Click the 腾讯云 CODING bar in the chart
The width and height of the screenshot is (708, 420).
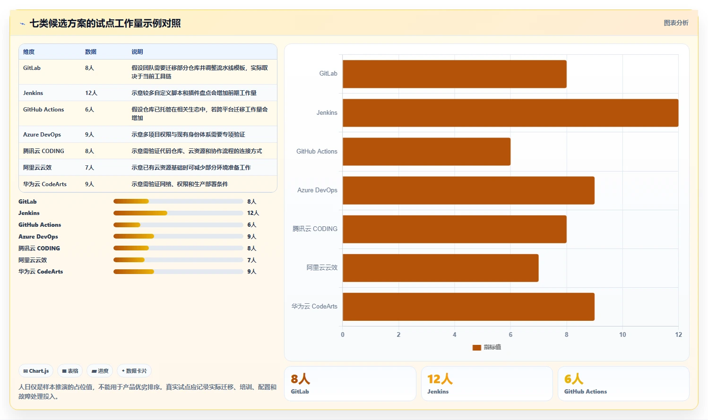(455, 229)
